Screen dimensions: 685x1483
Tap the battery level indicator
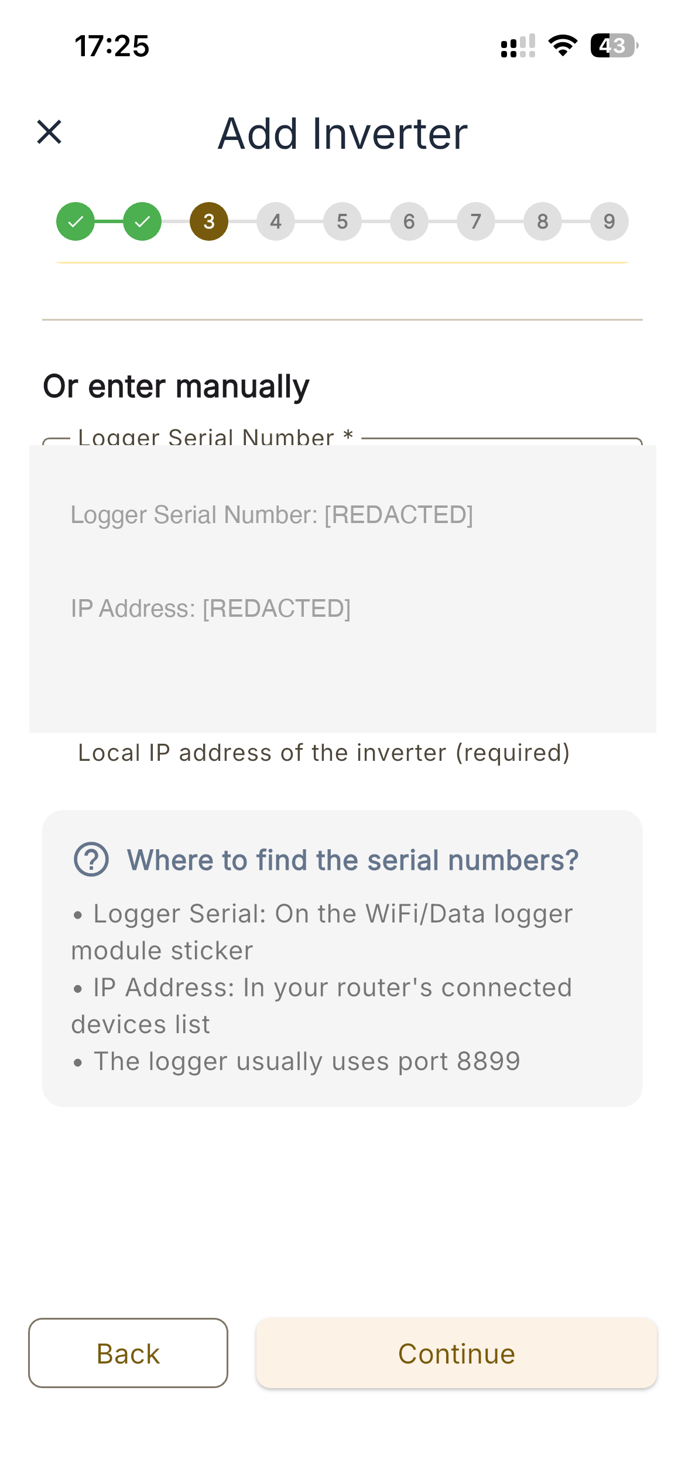coord(614,46)
